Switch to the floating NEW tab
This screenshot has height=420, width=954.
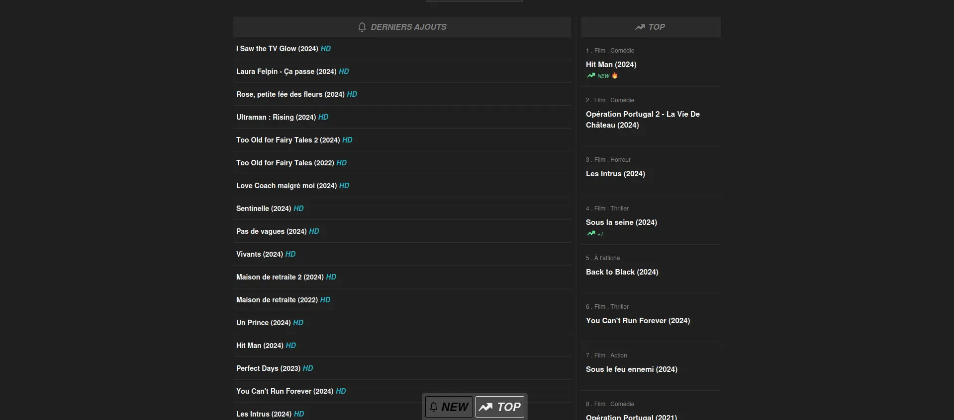(x=449, y=407)
